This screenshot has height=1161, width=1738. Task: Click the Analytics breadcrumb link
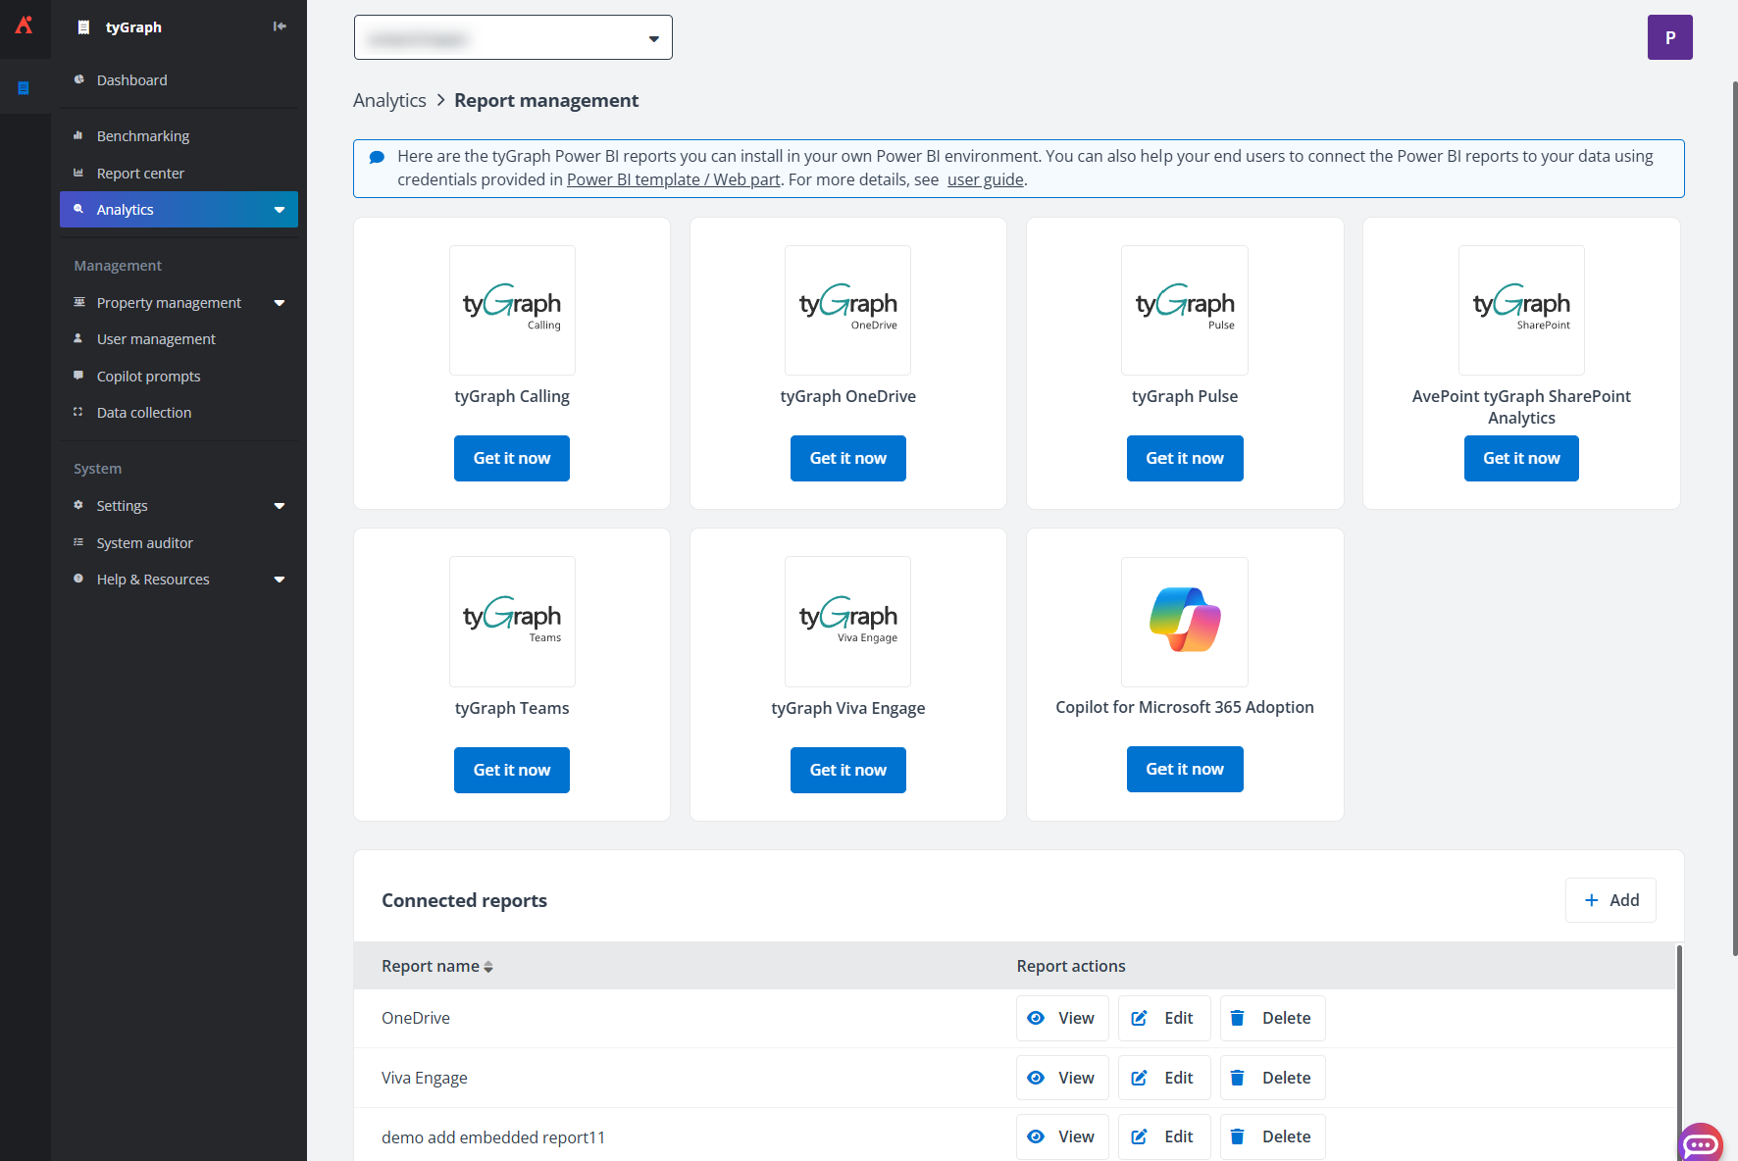pyautogui.click(x=389, y=100)
